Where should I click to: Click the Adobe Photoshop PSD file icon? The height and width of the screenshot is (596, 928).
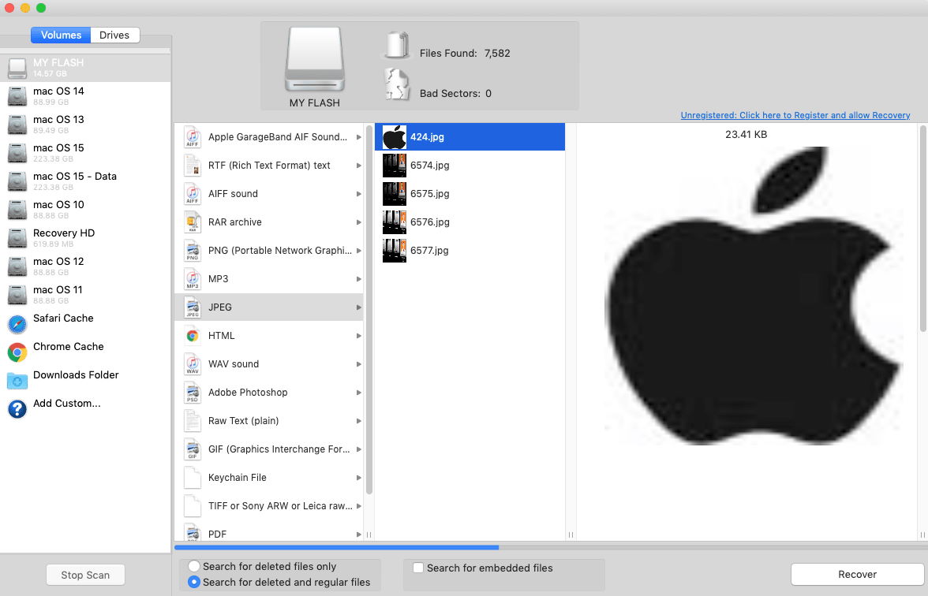(x=193, y=393)
